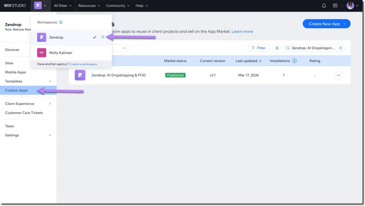Screen dimensions: 365x206
Task: Open the user profile avatar menu
Action: [x=350, y=6]
